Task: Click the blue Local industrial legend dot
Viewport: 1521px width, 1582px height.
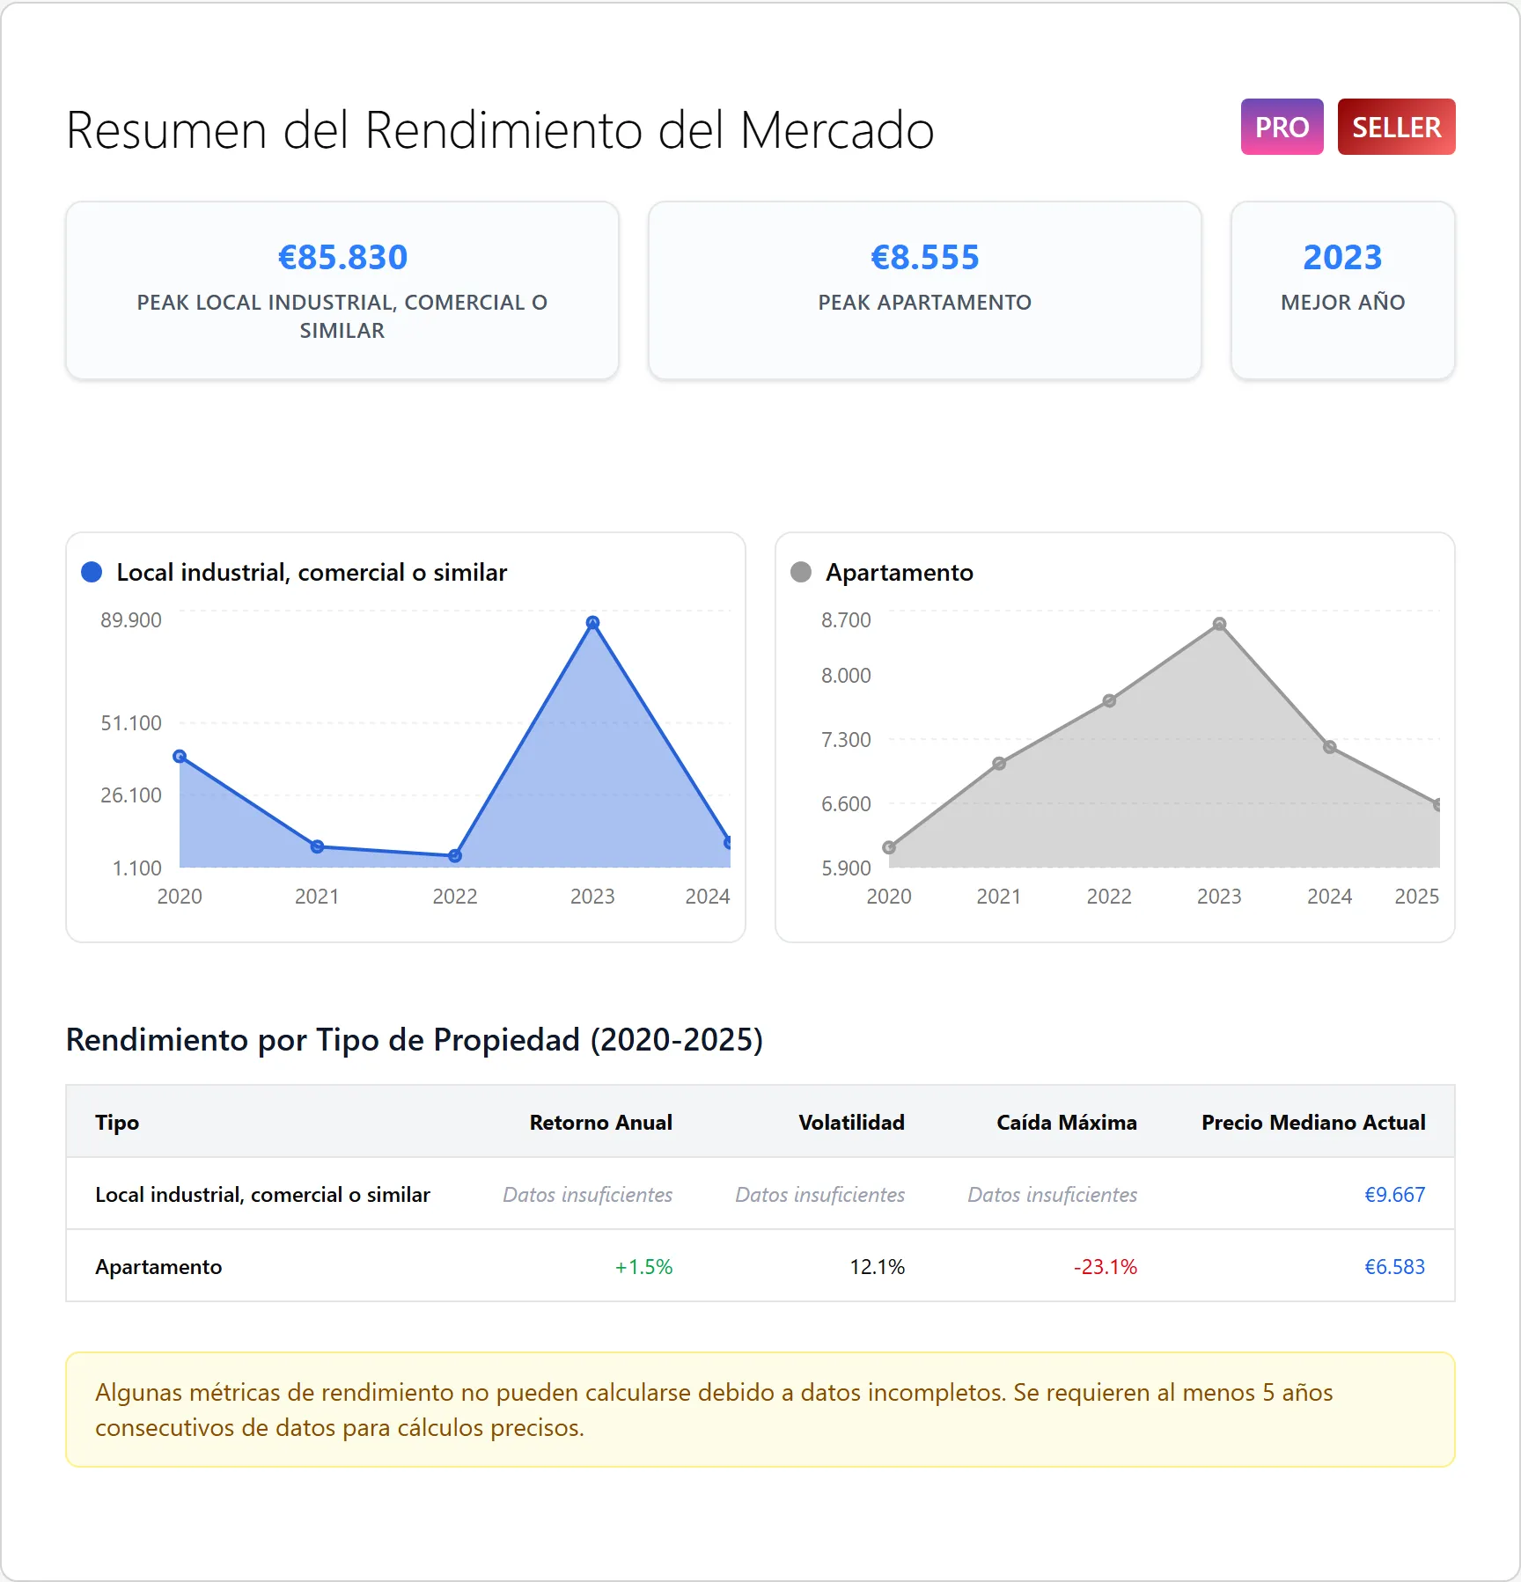Action: pyautogui.click(x=92, y=572)
